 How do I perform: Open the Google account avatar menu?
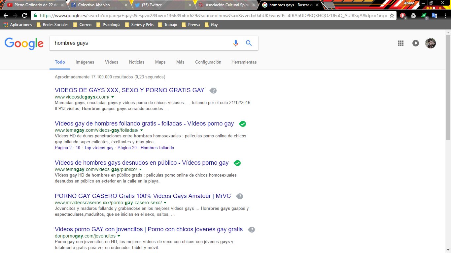(x=431, y=43)
